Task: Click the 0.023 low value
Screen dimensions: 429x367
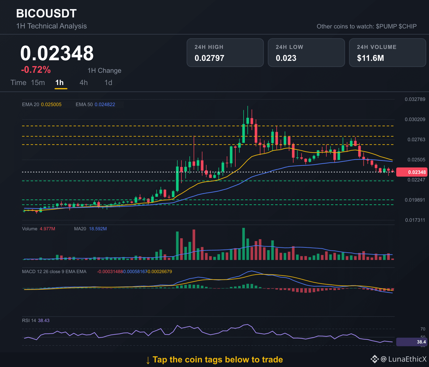Action: (x=286, y=58)
